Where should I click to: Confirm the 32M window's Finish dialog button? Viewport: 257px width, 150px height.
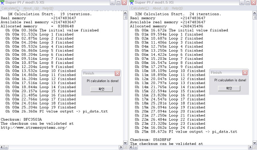(229, 88)
